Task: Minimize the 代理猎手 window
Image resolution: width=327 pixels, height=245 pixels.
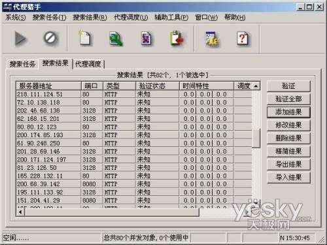Action: (x=301, y=7)
